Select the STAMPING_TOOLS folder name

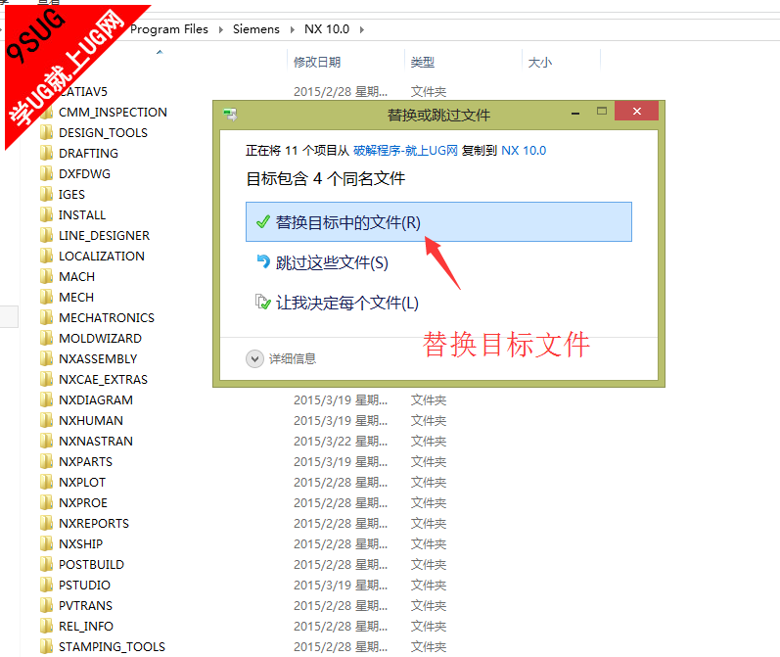(x=112, y=646)
